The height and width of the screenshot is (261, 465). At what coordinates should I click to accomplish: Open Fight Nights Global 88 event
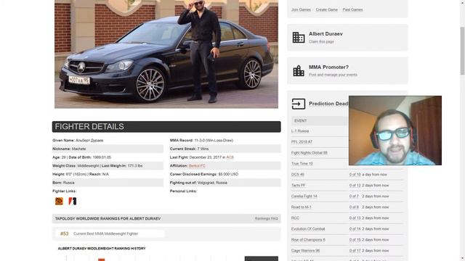click(x=309, y=153)
